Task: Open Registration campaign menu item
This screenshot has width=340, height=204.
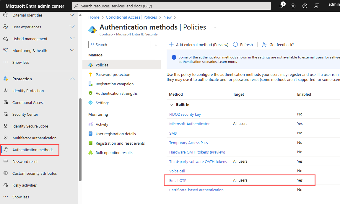Action: point(115,84)
